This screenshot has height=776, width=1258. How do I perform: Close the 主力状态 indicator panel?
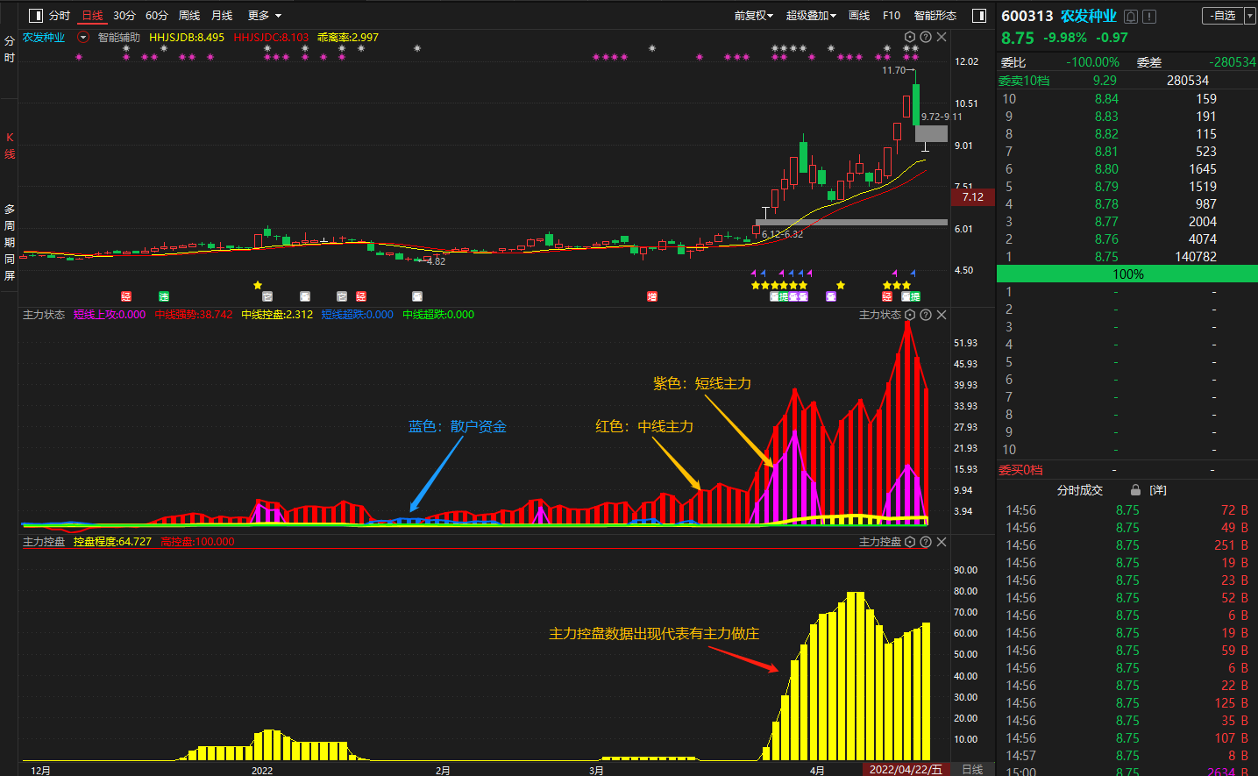942,315
